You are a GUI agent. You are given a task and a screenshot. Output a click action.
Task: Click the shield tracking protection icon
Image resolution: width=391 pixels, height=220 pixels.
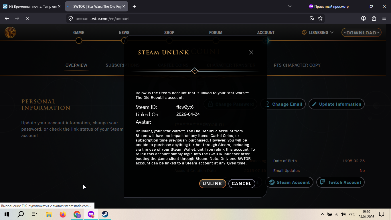[x=71, y=18]
